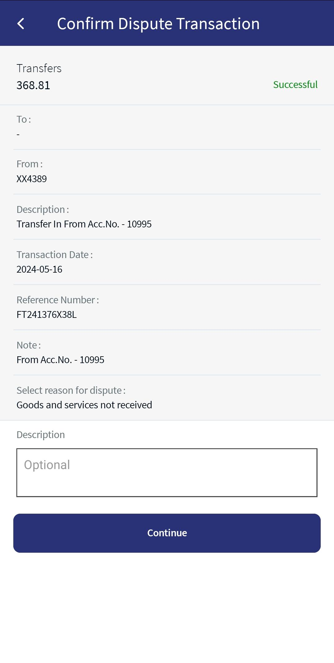This screenshot has height=663, width=334.
Task: Tap the note From Acc.No. - 10995
Action: [x=60, y=360]
